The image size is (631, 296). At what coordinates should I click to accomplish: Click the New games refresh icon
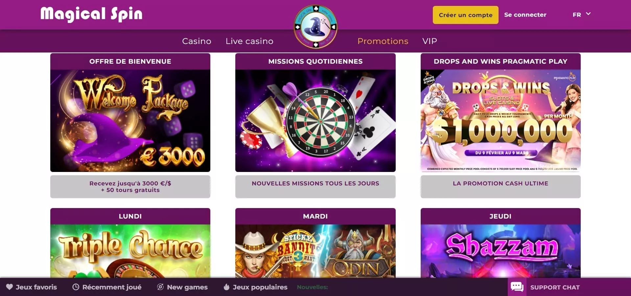coord(160,287)
